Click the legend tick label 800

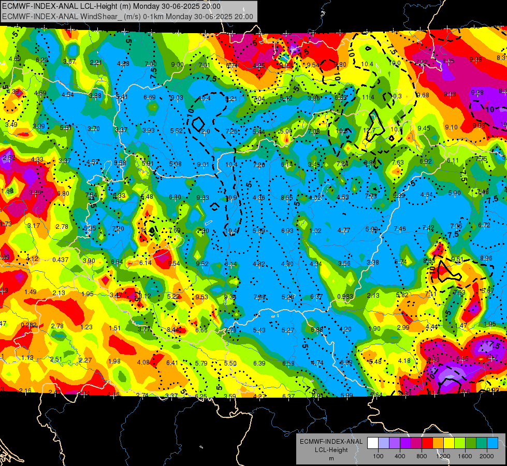click(x=422, y=456)
